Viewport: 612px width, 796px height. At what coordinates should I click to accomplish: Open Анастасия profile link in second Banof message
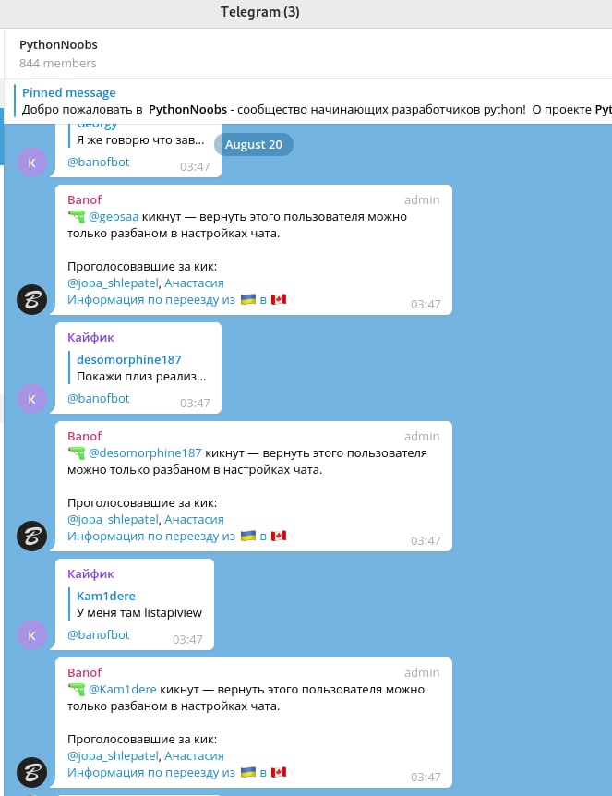(x=194, y=519)
